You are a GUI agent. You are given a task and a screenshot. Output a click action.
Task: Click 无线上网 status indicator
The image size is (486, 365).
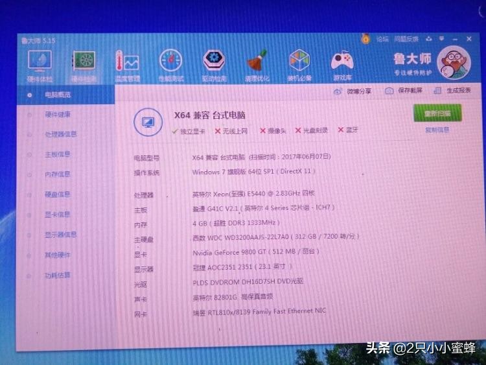coord(231,131)
